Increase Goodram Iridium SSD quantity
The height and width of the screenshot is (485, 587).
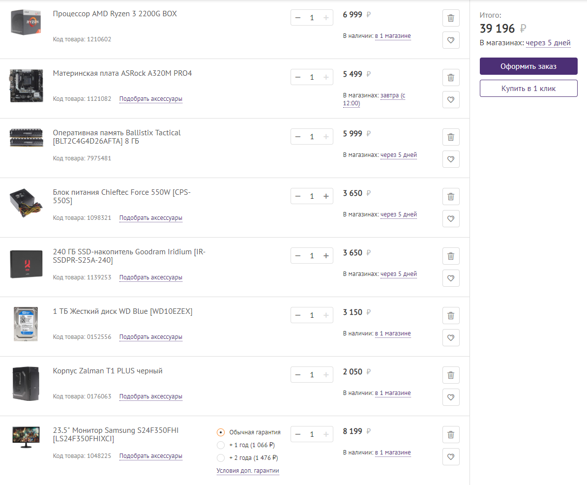[325, 256]
